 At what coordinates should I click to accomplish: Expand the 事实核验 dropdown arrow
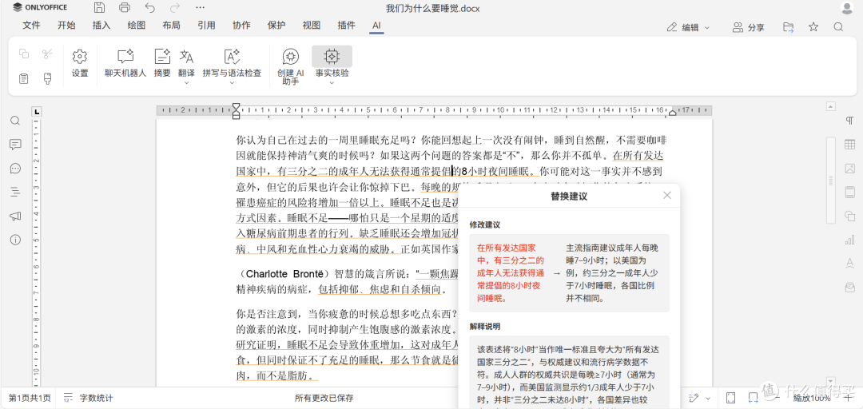332,82
